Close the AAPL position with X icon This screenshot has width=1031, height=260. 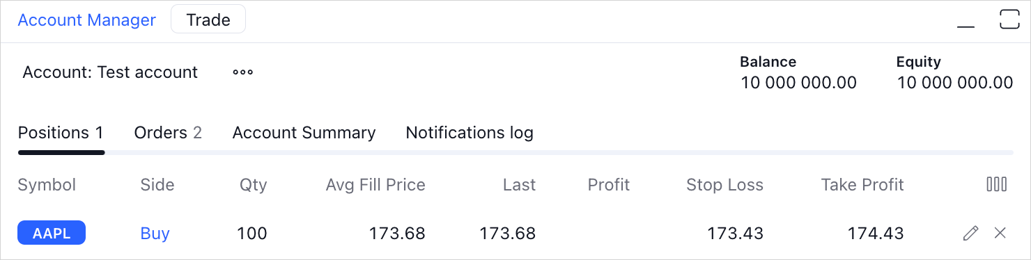click(1000, 234)
